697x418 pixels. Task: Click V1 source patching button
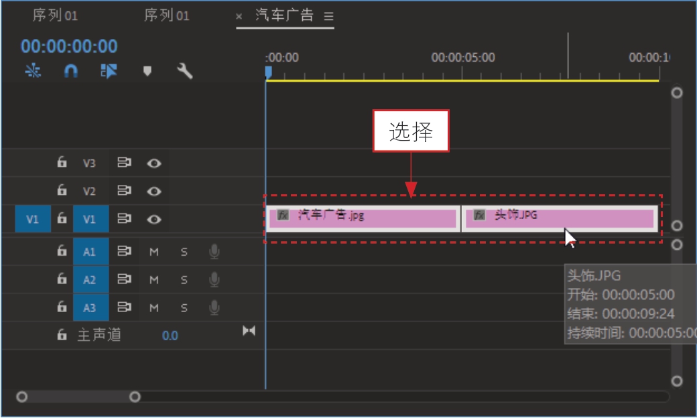33,219
